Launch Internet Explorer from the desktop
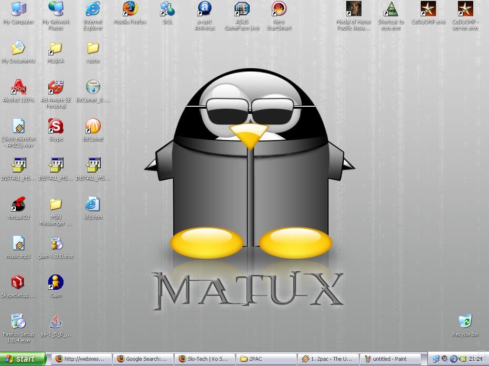This screenshot has height=366, width=489. pyautogui.click(x=93, y=16)
